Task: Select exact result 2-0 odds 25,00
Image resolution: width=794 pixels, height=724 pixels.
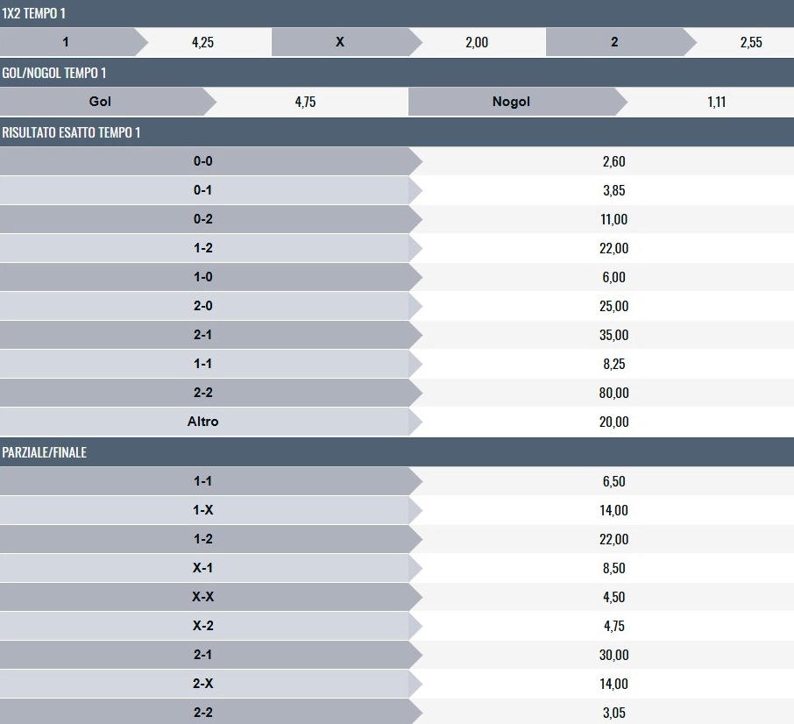Action: click(613, 306)
